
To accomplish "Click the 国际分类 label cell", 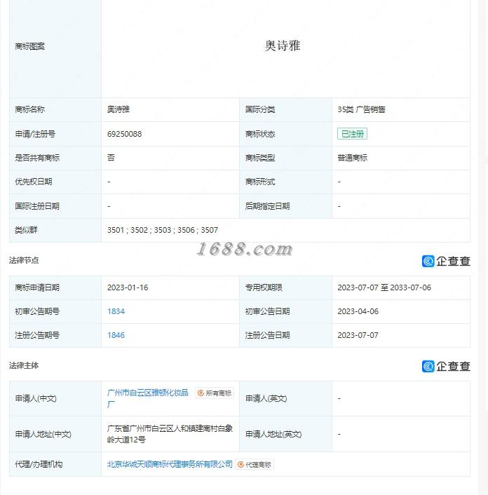I will (x=285, y=109).
